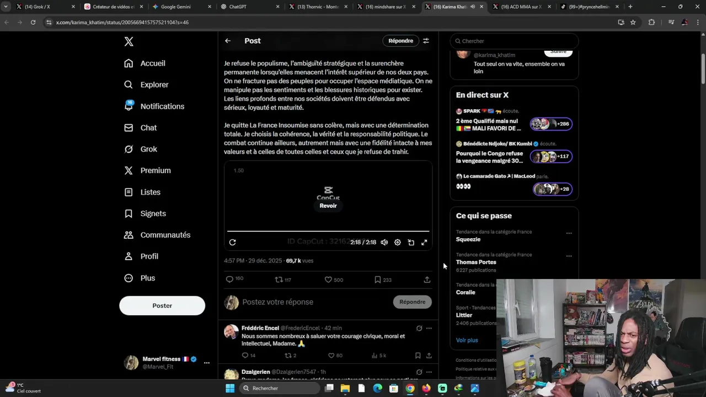This screenshot has height=397, width=706.
Task: Like the main post showing 500
Action: pos(334,280)
